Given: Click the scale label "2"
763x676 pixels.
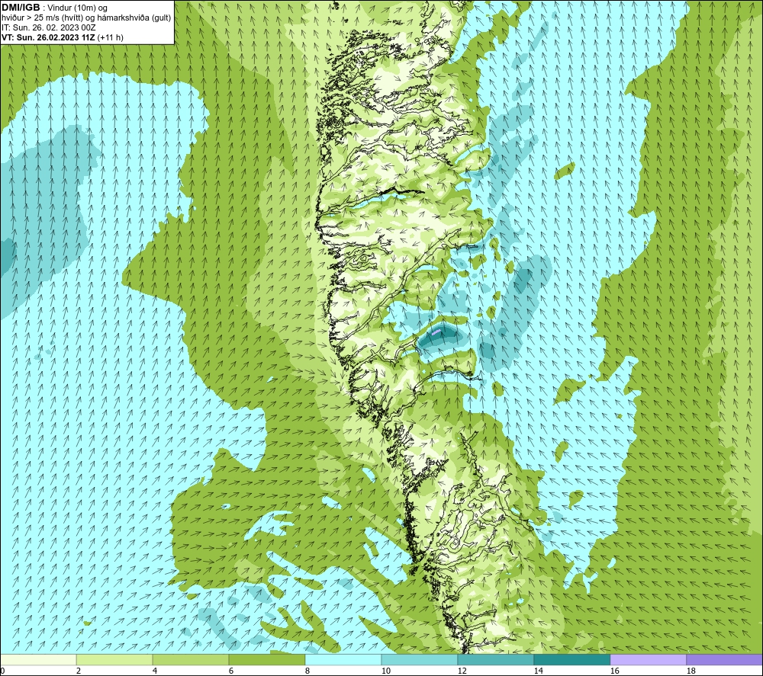Looking at the screenshot, I should (79, 671).
